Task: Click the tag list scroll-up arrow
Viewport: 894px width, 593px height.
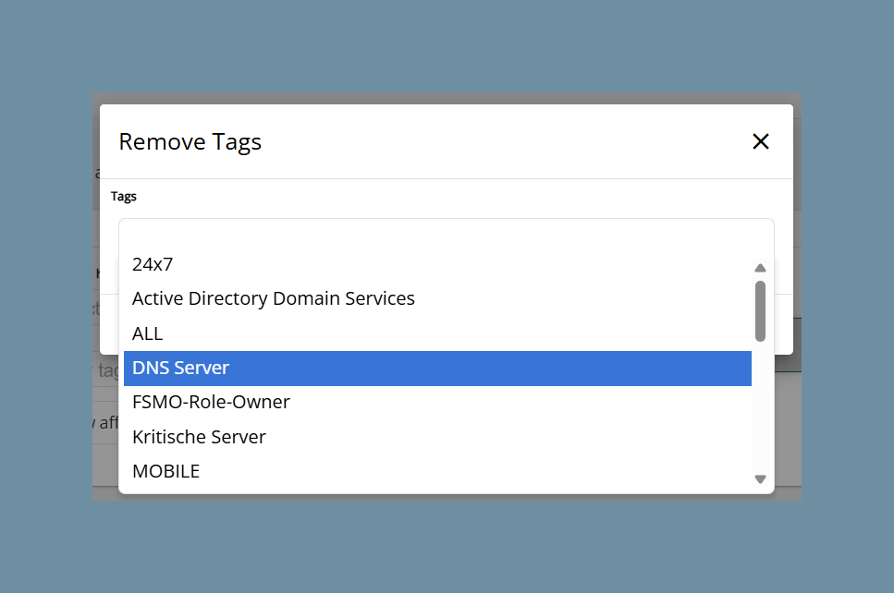Action: 760,268
